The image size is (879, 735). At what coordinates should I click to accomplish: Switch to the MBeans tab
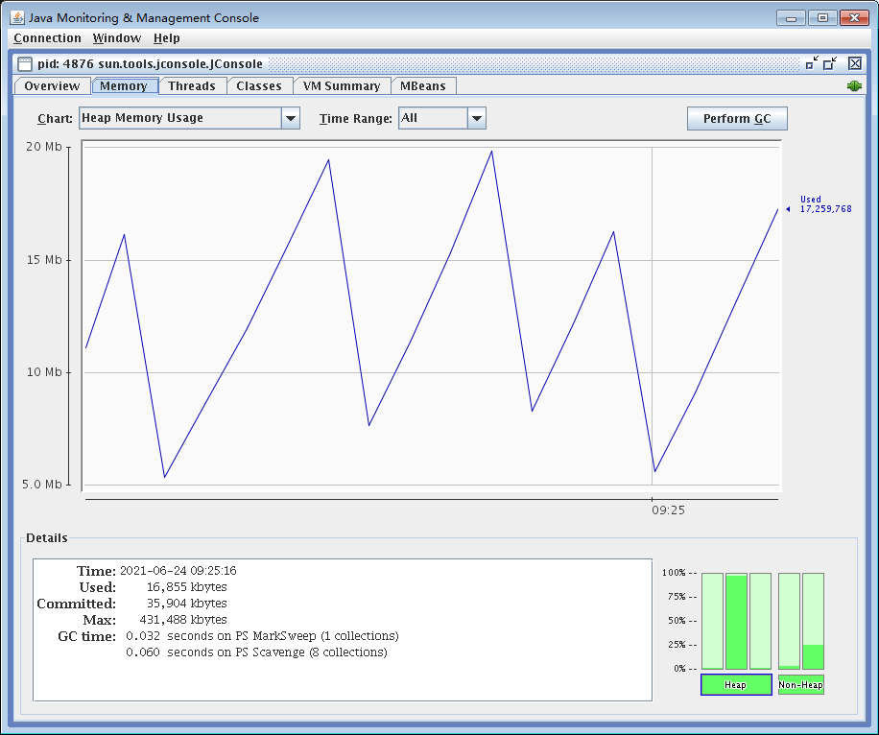tap(422, 86)
